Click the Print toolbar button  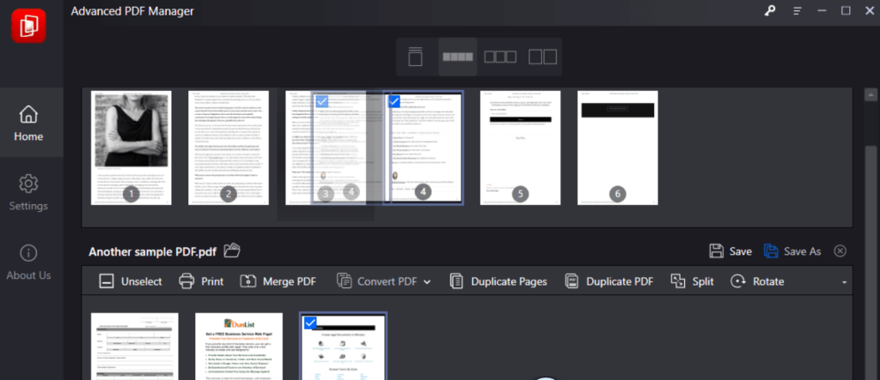tap(201, 281)
